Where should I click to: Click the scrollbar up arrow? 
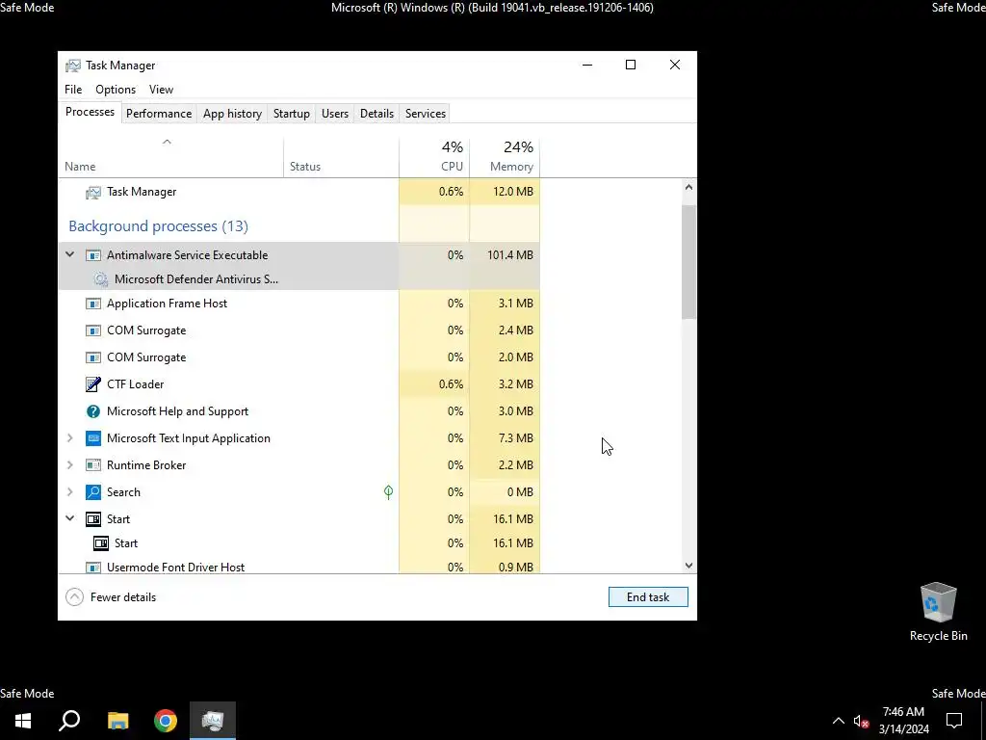(x=688, y=187)
